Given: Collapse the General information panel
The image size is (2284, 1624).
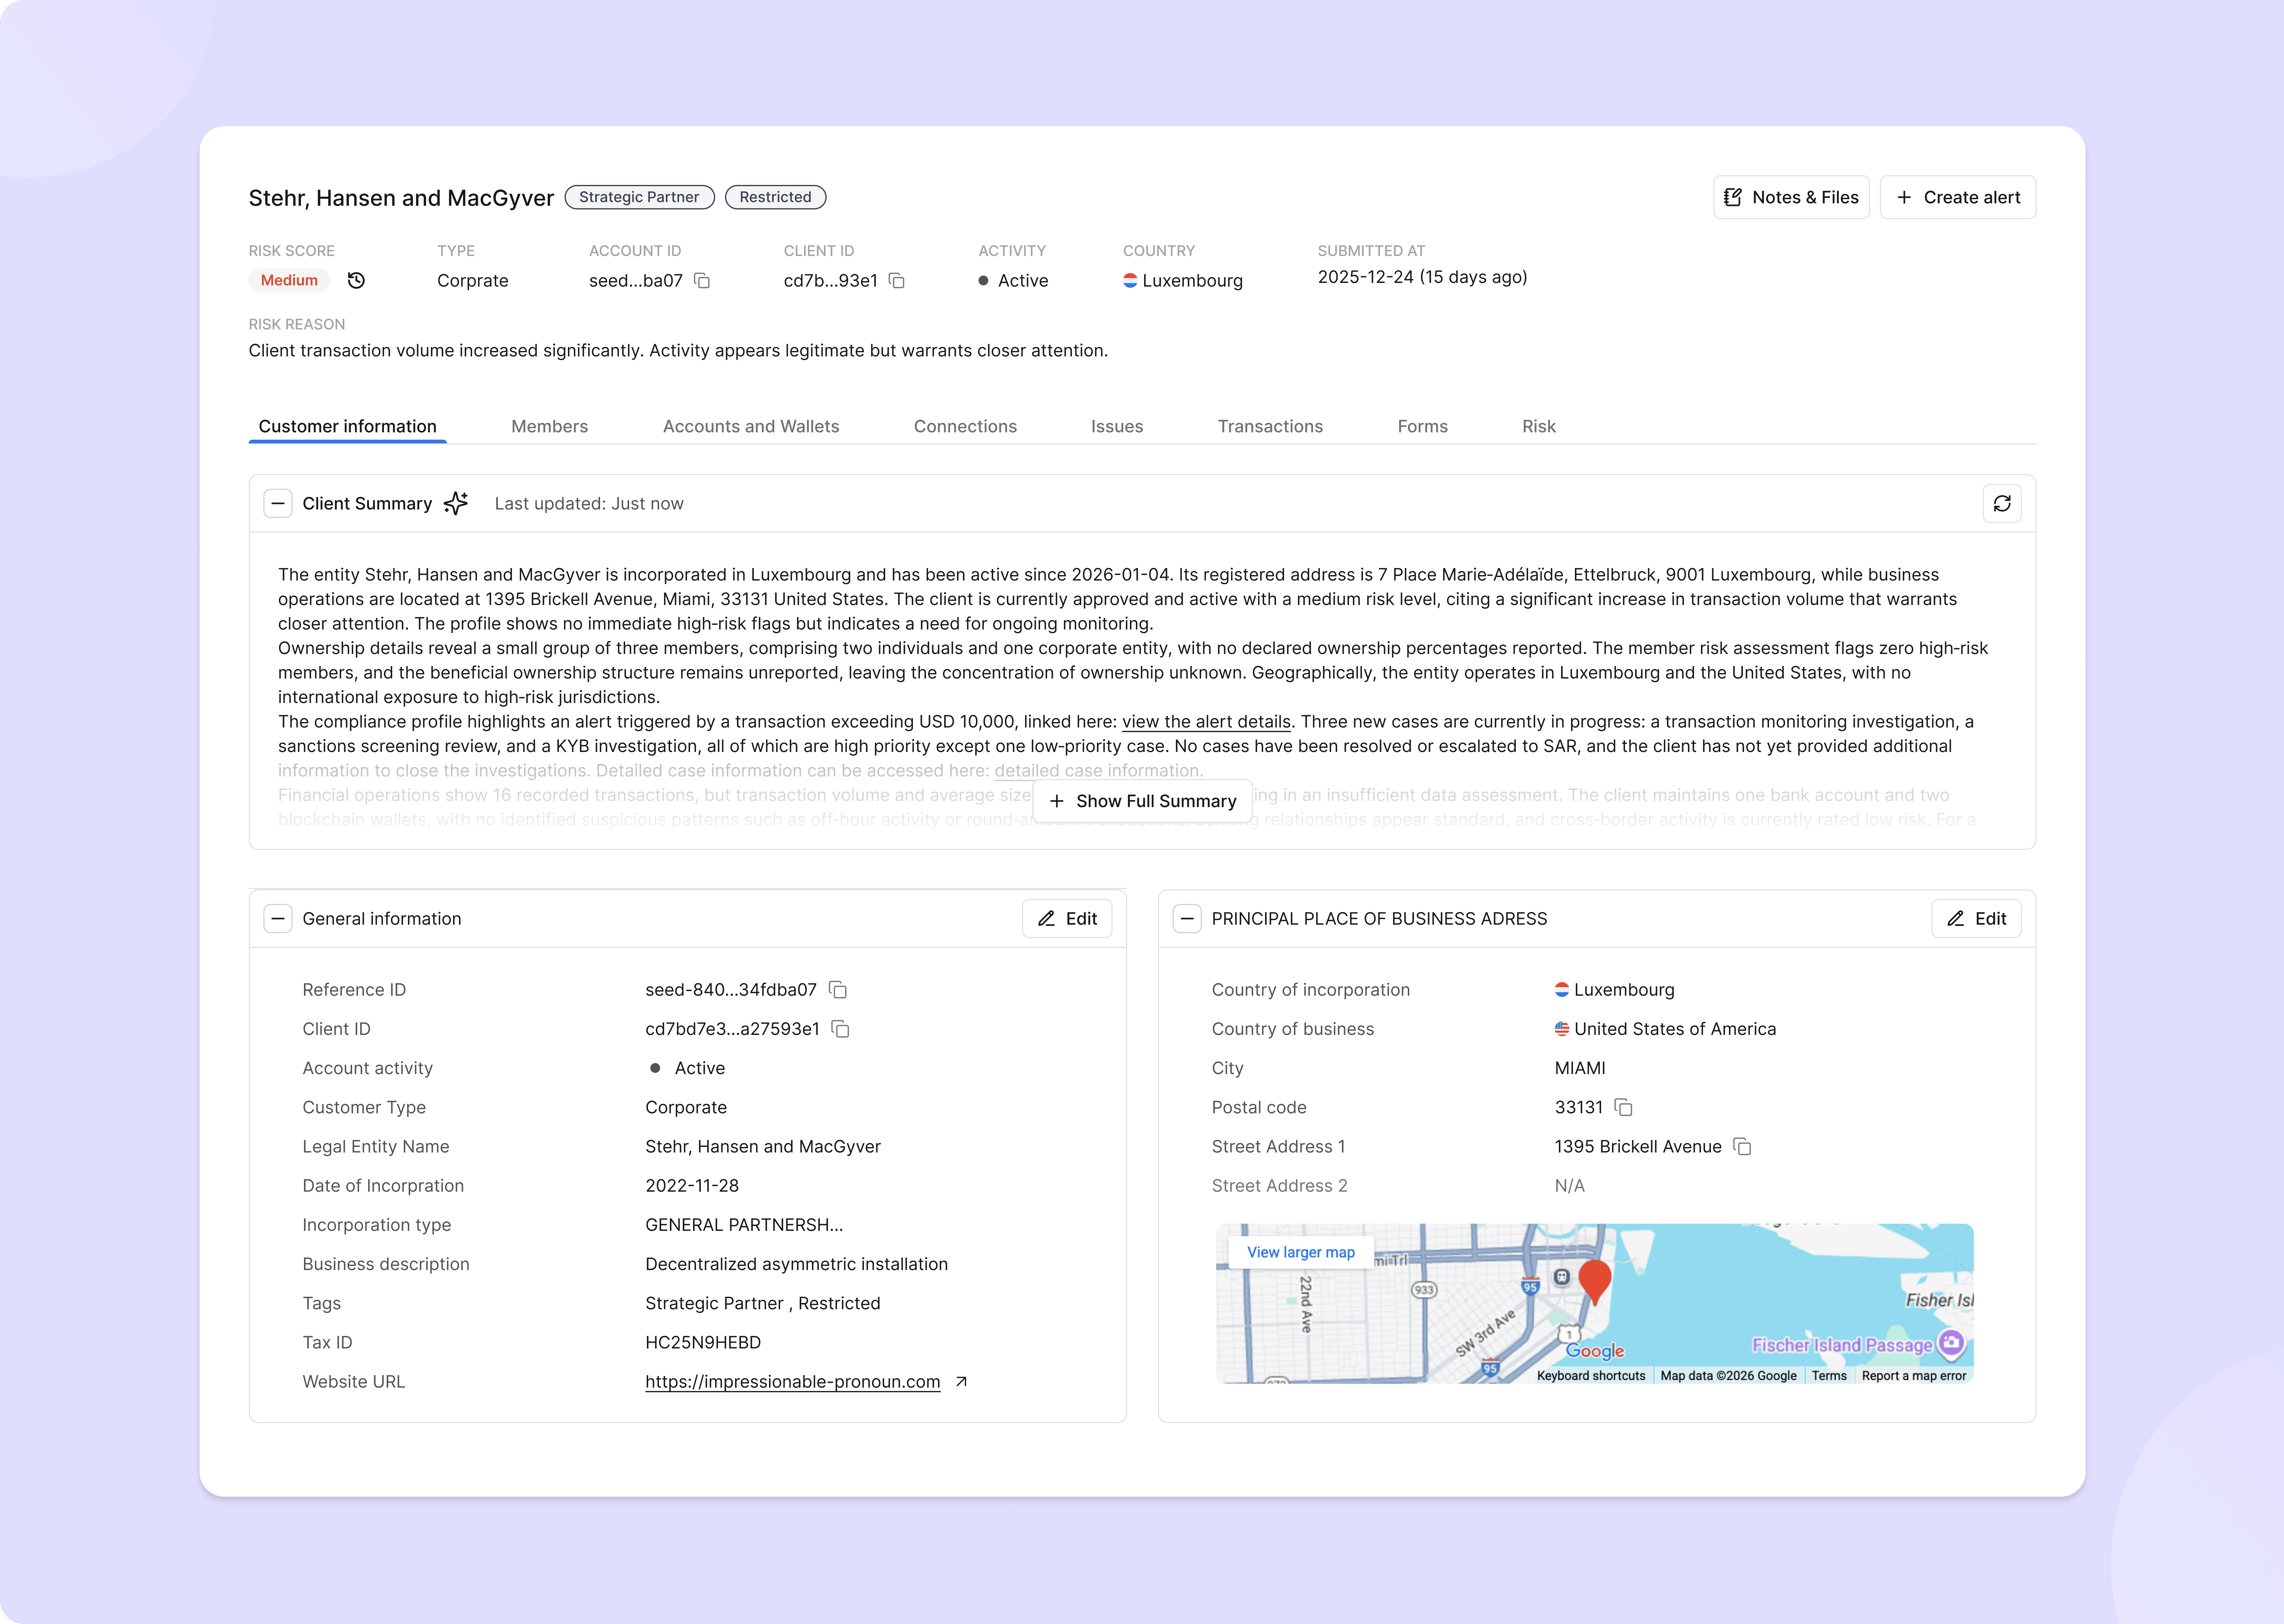Looking at the screenshot, I should click(278, 919).
